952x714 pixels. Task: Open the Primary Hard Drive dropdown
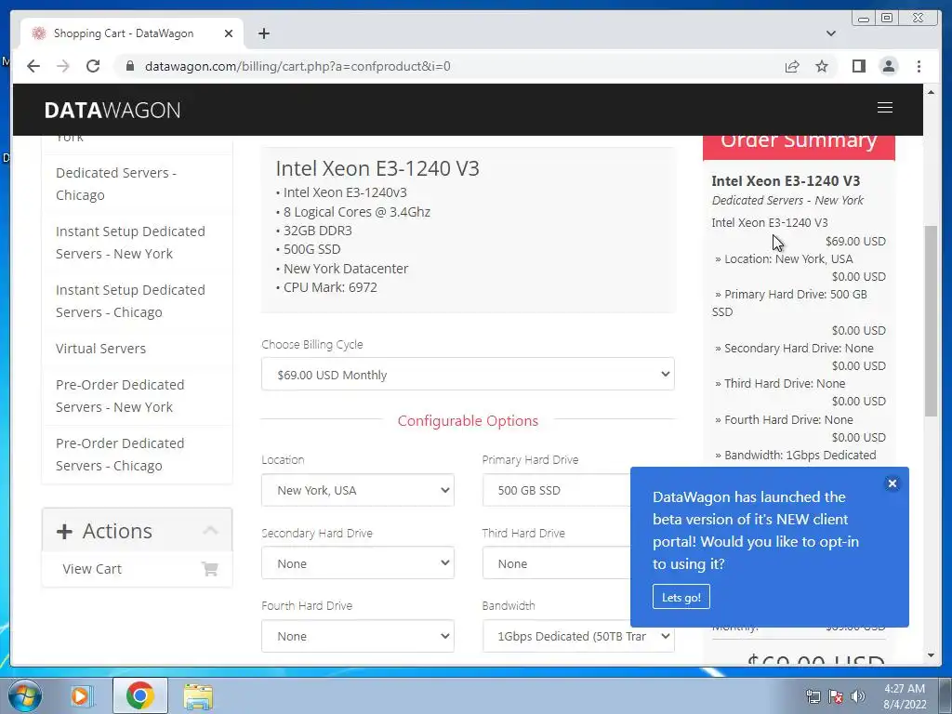[556, 490]
